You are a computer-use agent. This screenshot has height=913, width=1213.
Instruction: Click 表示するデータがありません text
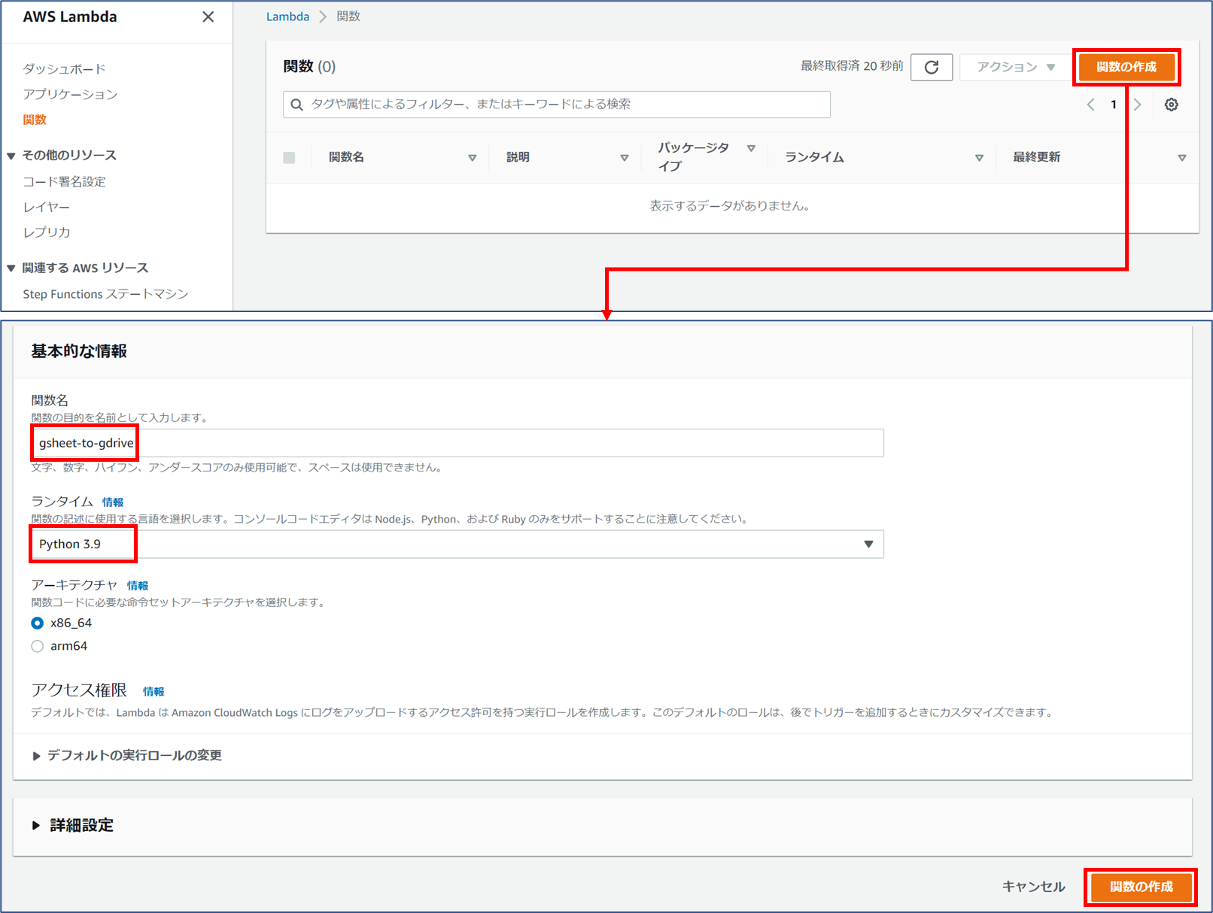(730, 205)
